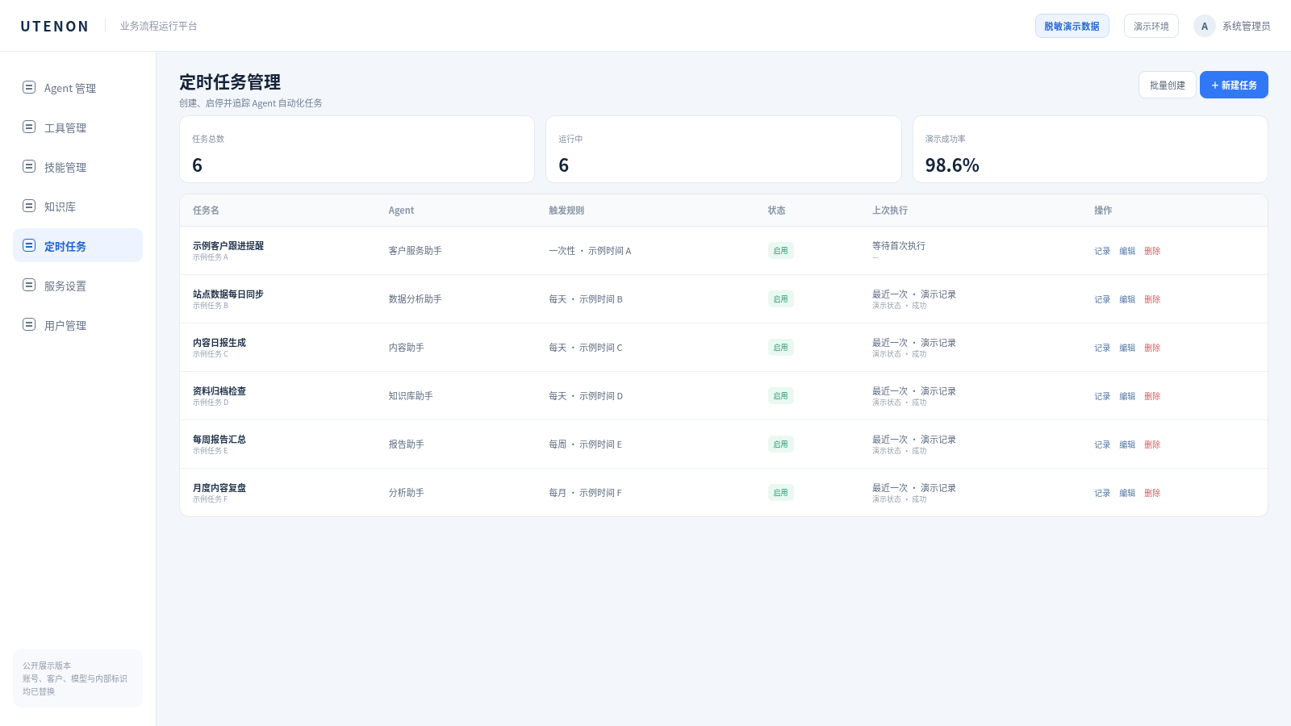This screenshot has width=1291, height=726.
Task: Click the 工具管理 sidebar icon
Action: click(x=29, y=127)
